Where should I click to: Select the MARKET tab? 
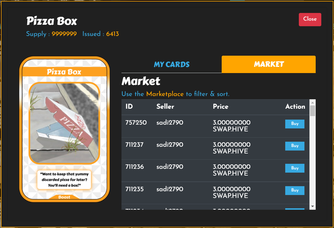[269, 64]
